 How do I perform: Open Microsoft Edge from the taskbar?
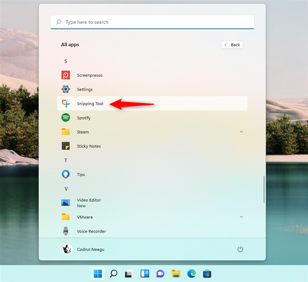coord(192,274)
